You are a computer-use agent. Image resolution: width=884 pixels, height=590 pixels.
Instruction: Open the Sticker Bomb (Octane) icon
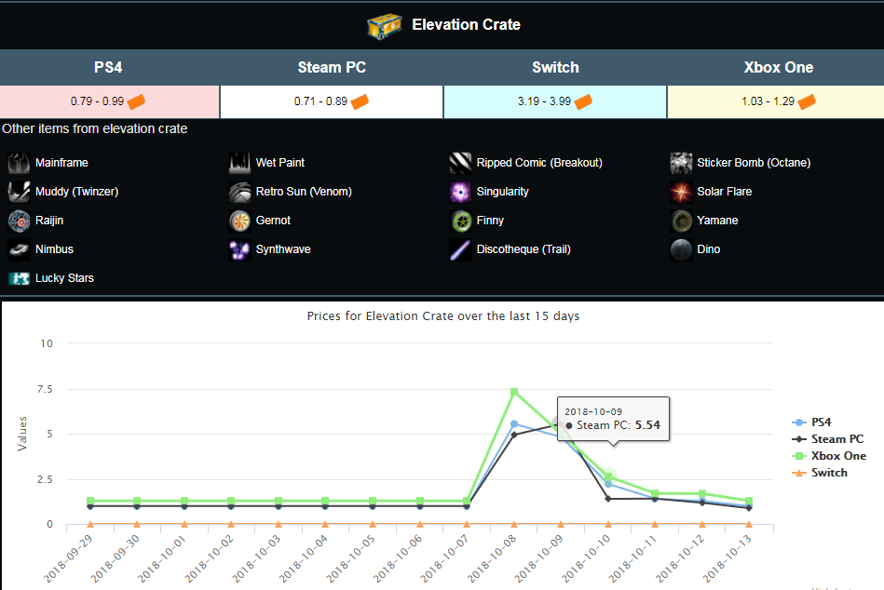(x=681, y=163)
